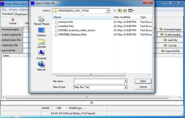Go back using the dialog's back arrow
Screen dimensions: 185x118
pyautogui.click(x=115, y=11)
